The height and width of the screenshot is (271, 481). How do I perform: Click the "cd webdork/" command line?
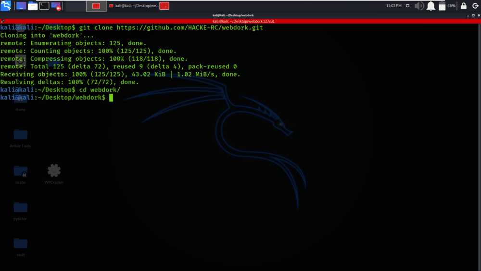click(60, 90)
